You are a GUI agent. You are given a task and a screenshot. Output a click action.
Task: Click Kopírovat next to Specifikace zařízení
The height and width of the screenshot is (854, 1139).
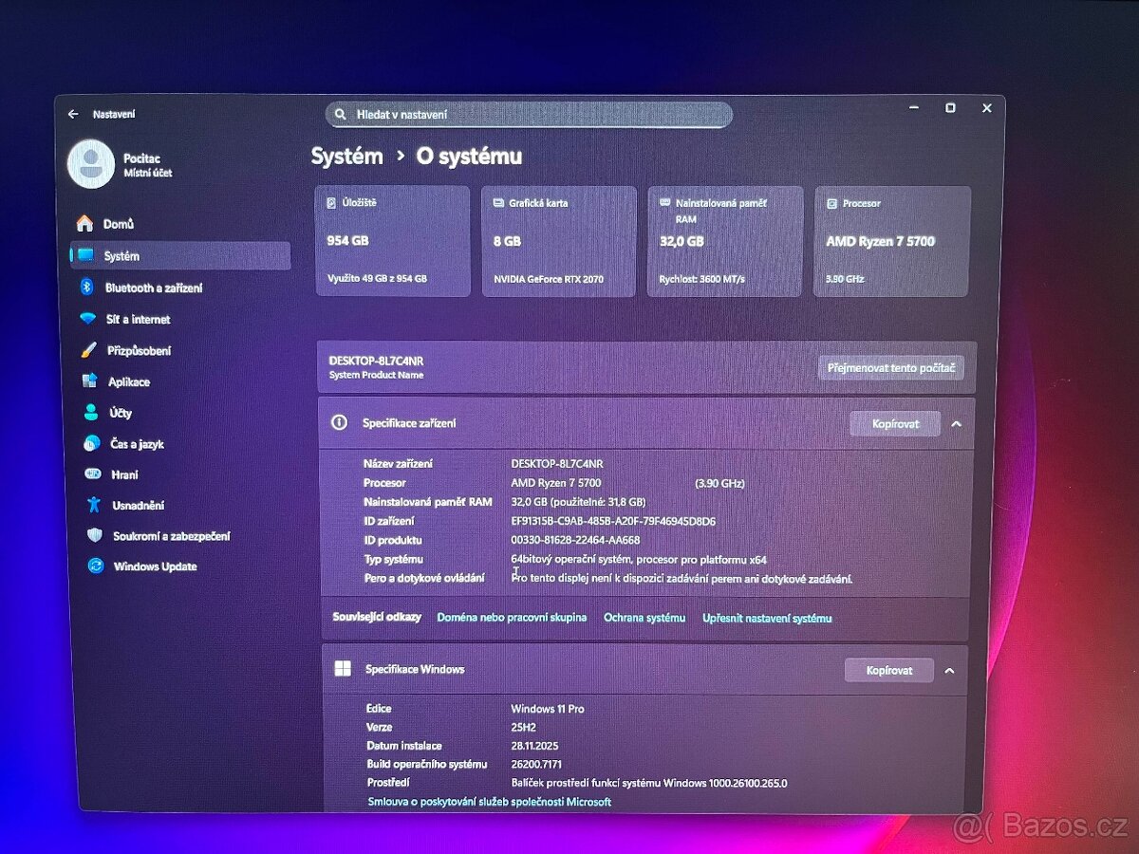(x=895, y=424)
